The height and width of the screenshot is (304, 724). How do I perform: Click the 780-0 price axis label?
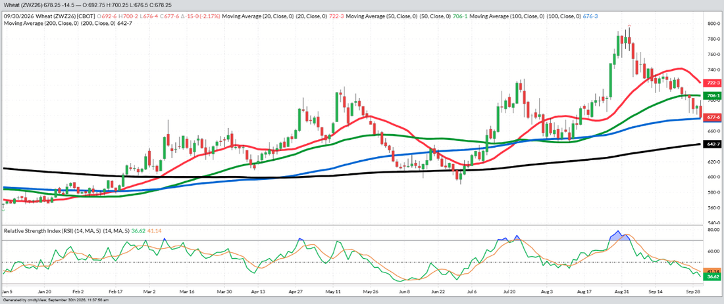(x=714, y=39)
